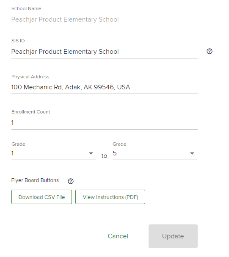Cancel the school edit
The width and height of the screenshot is (229, 257).
pyautogui.click(x=118, y=236)
